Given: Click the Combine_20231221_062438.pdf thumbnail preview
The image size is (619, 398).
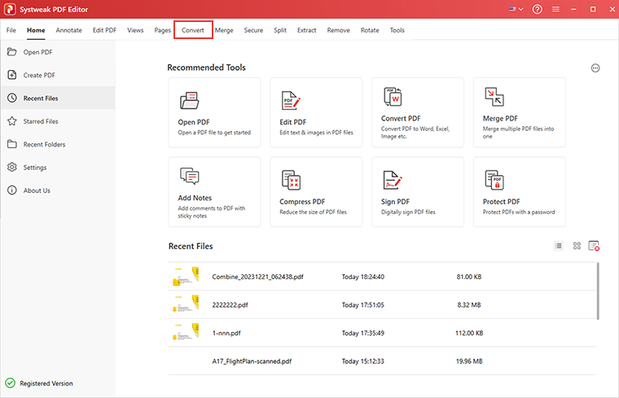Looking at the screenshot, I should point(186,276).
